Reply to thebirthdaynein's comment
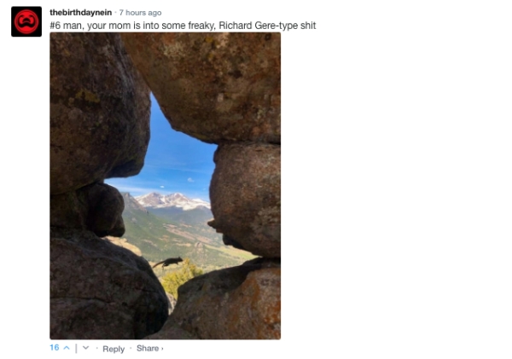The image size is (512, 359). tap(113, 349)
